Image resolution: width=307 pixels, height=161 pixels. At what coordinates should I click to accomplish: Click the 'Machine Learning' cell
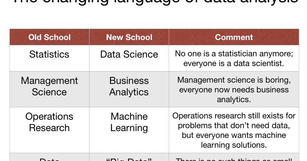(x=129, y=122)
